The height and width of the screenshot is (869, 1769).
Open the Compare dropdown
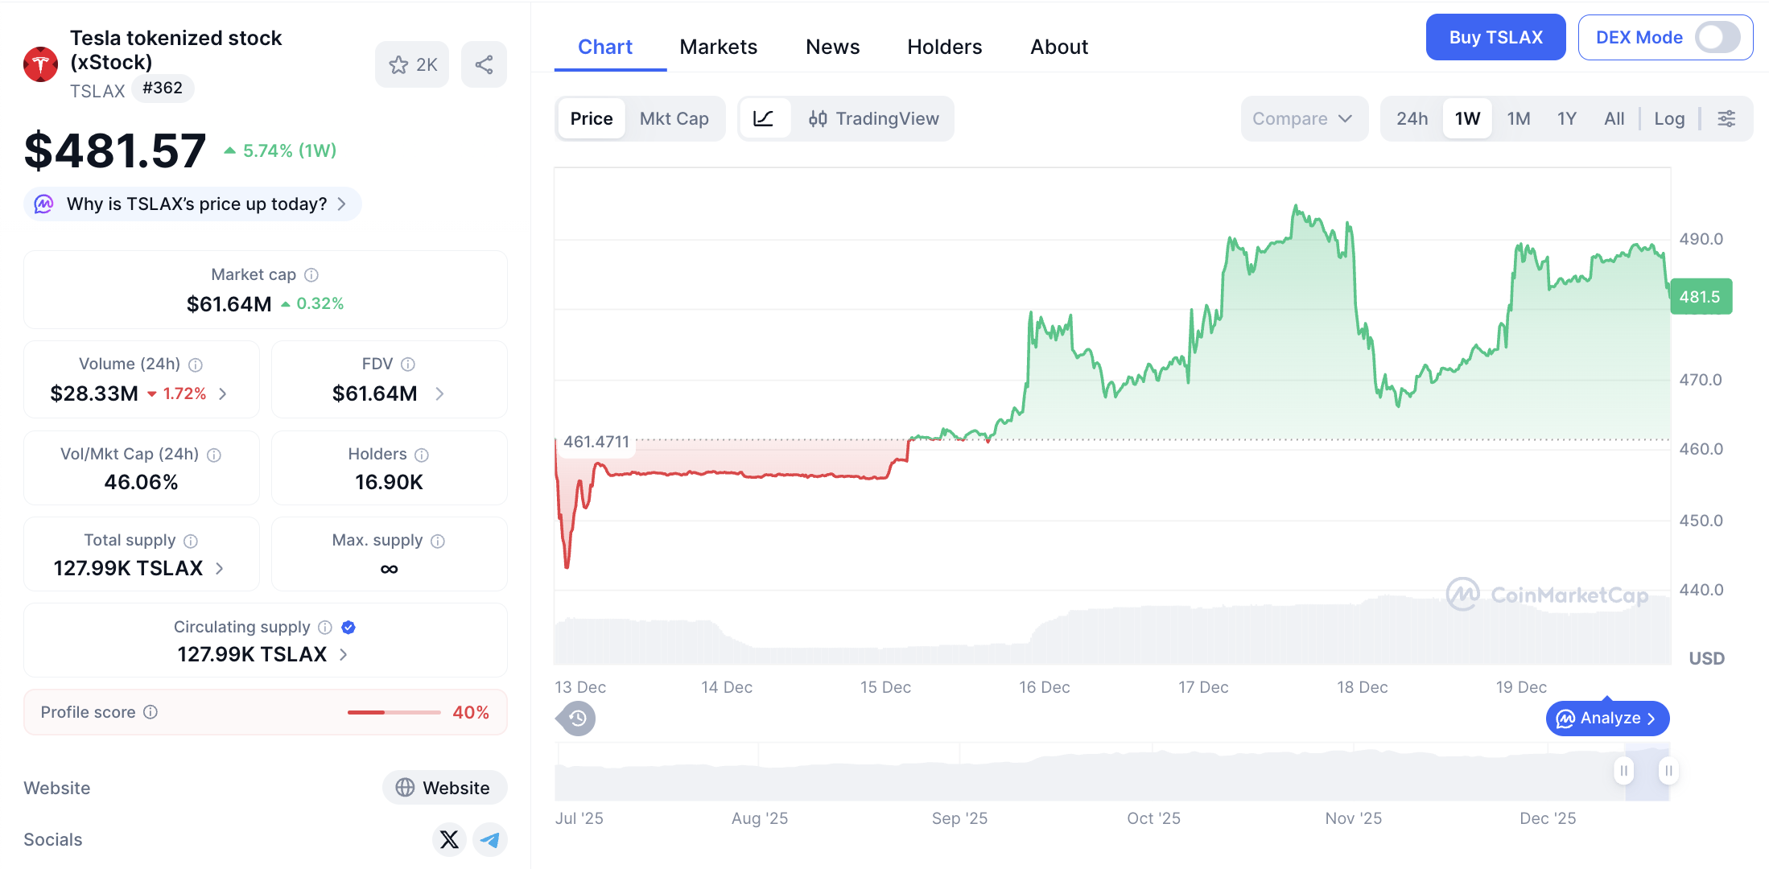pyautogui.click(x=1302, y=119)
